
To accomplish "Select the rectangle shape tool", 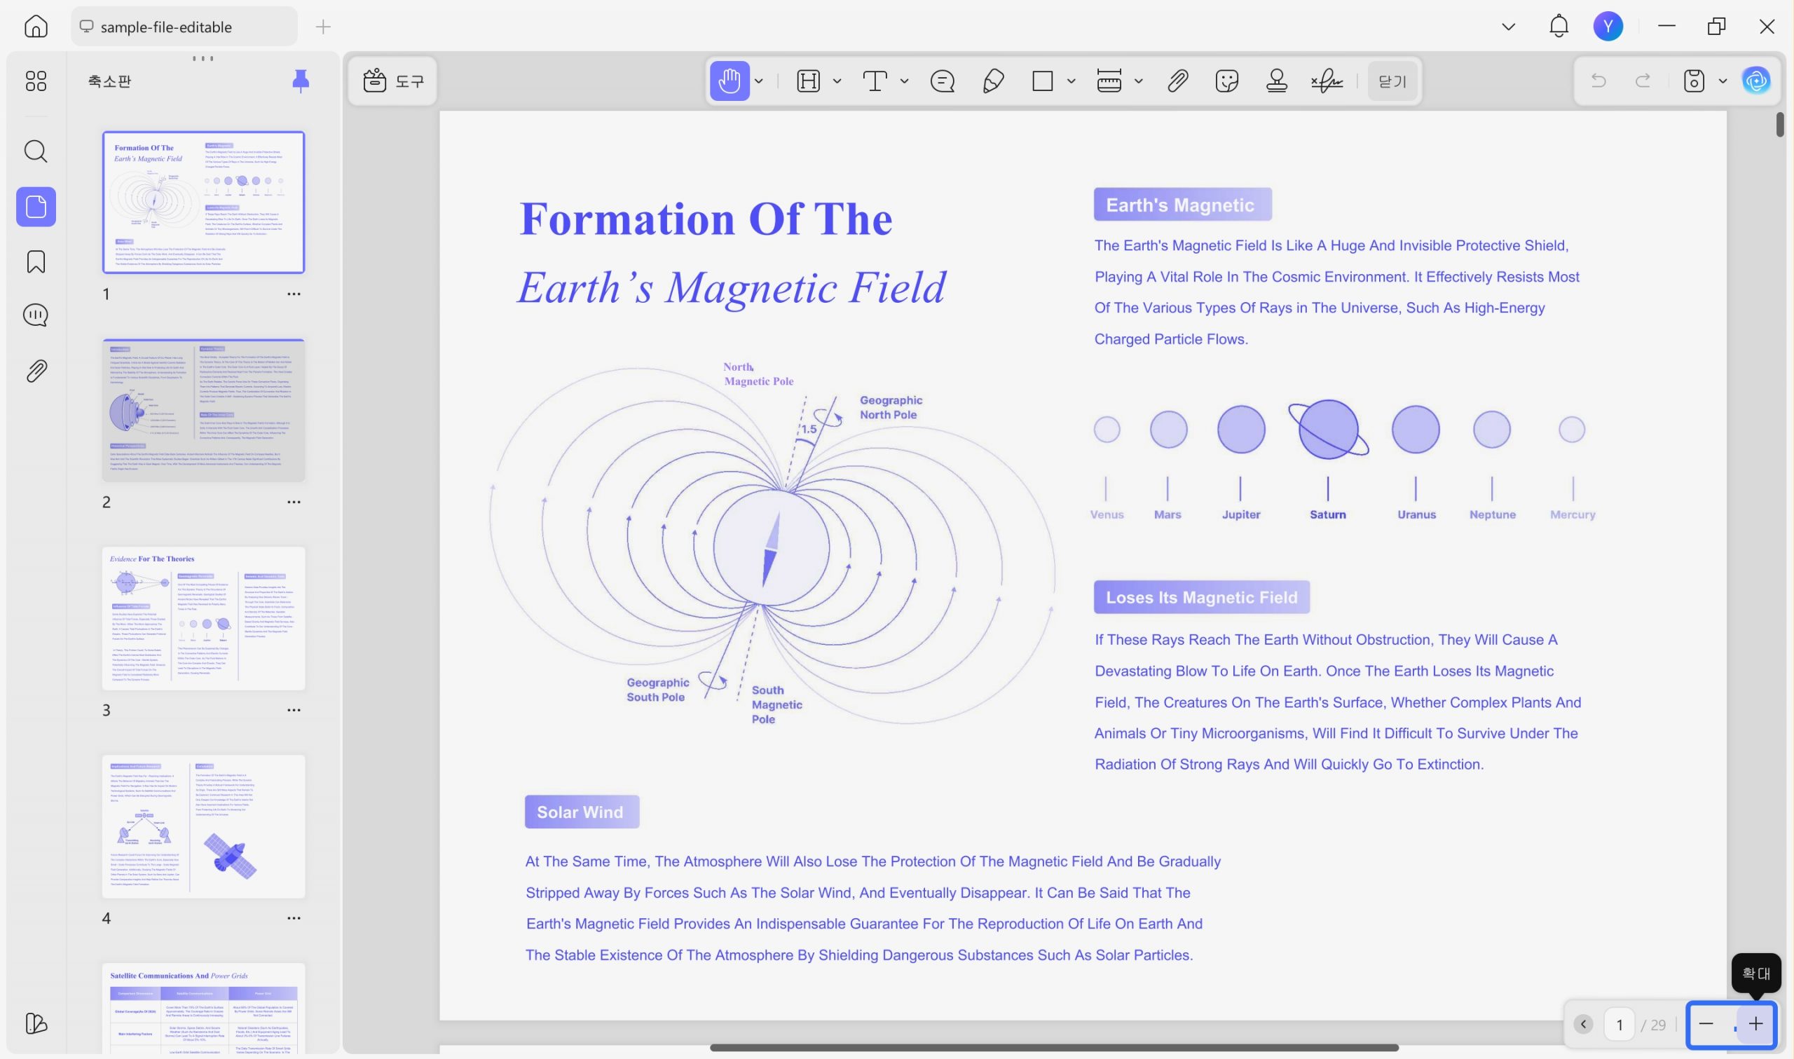I will point(1043,81).
